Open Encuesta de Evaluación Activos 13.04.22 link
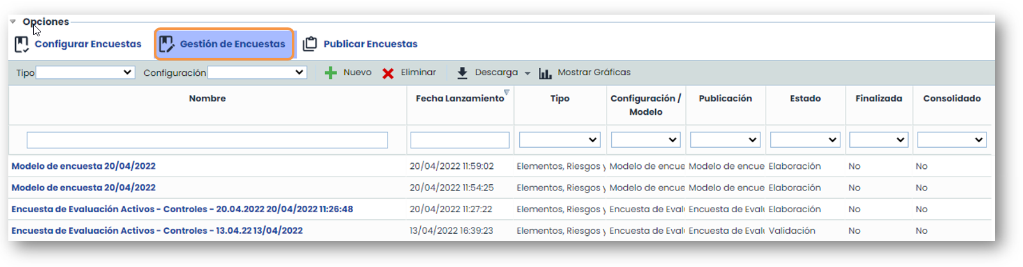The width and height of the screenshot is (1023, 267). point(157,231)
